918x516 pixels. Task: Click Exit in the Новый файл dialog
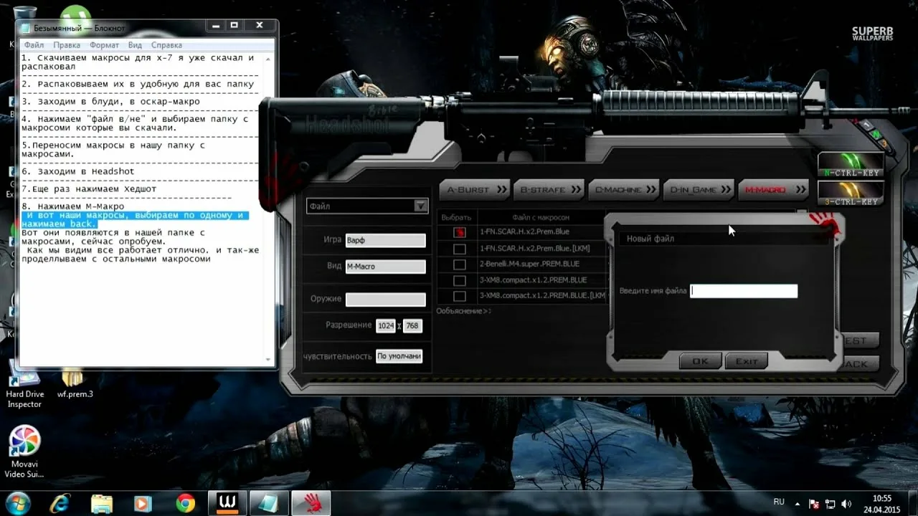pyautogui.click(x=747, y=361)
